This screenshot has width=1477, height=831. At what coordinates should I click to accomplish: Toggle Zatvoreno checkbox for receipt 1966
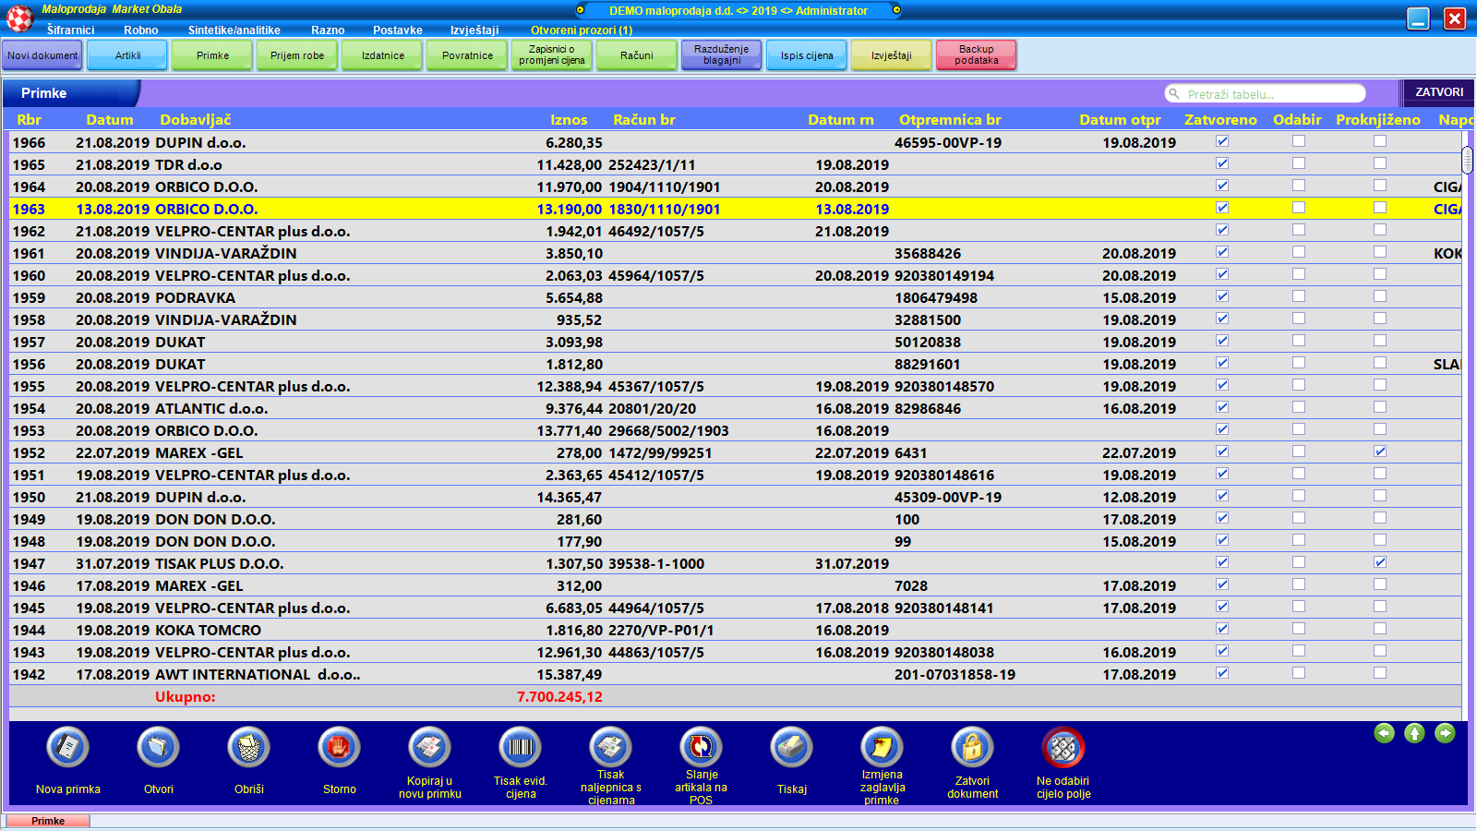click(1222, 141)
